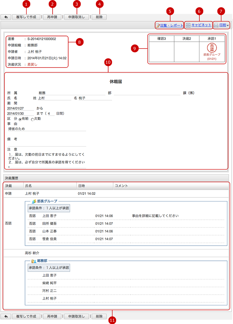Click the red 否認 stamp under 承認1

click(212, 48)
